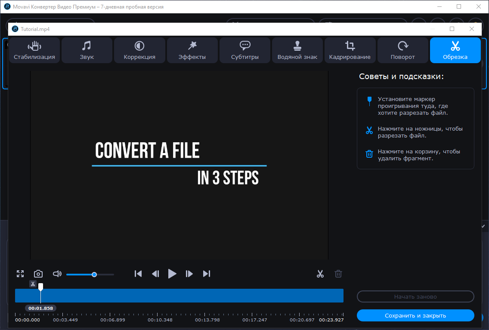Open the Кадрирование tab

[x=350, y=50]
